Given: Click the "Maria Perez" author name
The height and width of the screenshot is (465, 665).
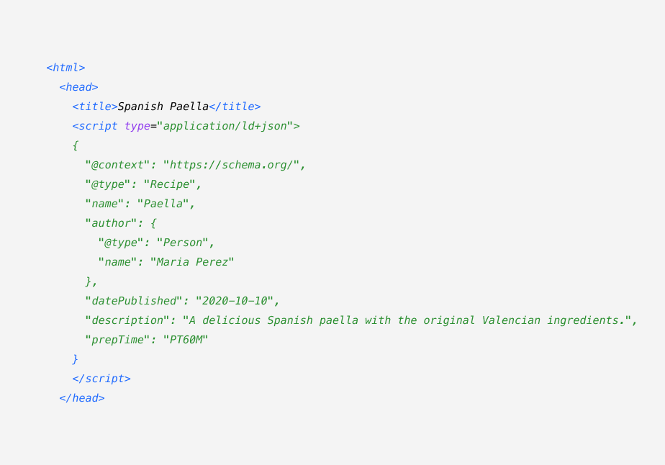Looking at the screenshot, I should [192, 263].
